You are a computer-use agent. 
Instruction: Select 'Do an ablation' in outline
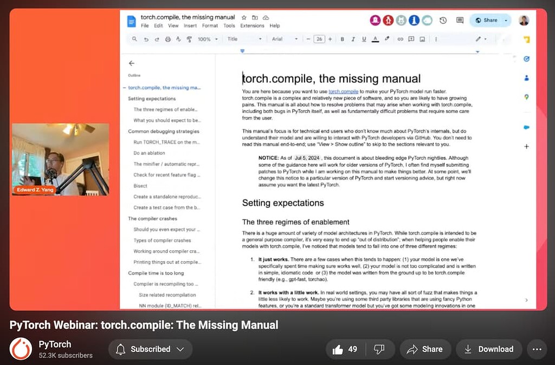tap(149, 153)
